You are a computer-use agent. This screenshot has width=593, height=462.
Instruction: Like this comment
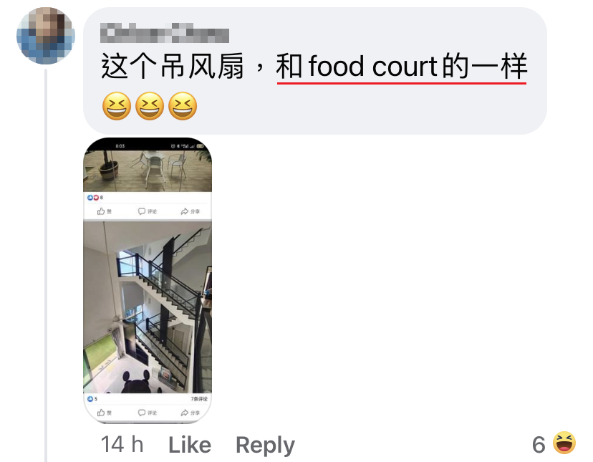click(x=190, y=445)
